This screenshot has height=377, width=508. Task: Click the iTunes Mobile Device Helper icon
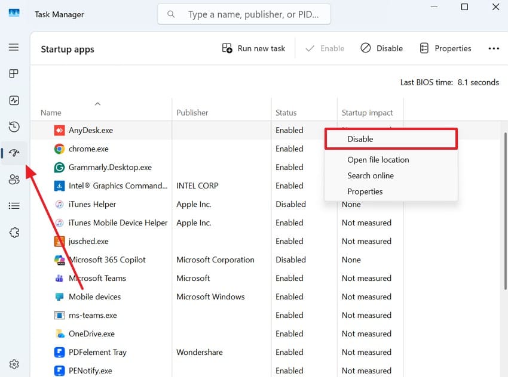(x=59, y=223)
